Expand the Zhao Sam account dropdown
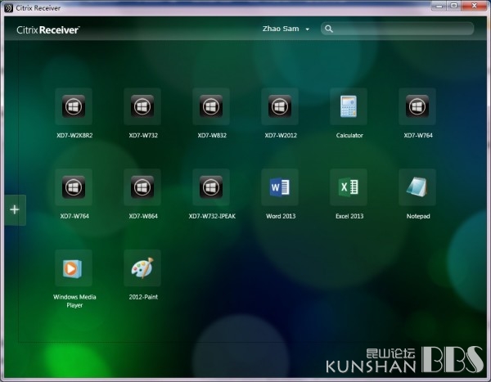The width and height of the screenshot is (491, 382). 286,29
